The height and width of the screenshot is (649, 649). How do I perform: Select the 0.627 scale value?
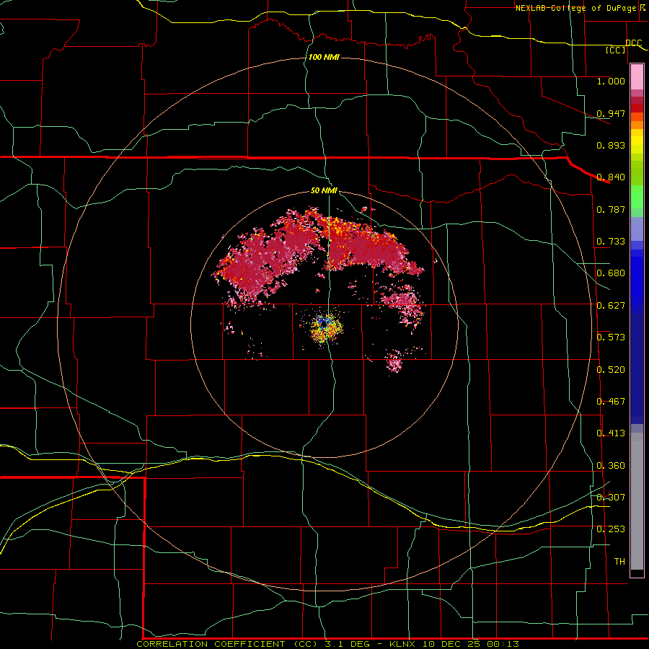tap(611, 306)
